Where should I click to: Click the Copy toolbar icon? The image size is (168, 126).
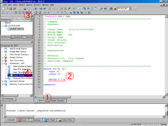tap(28, 9)
